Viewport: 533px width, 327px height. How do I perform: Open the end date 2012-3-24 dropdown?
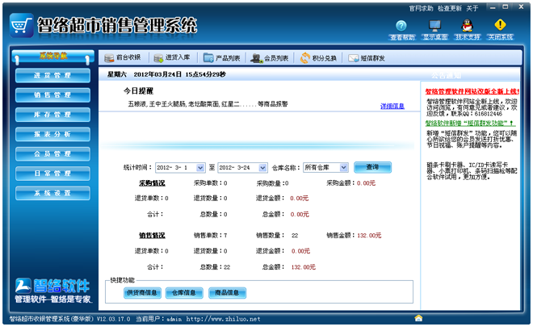click(262, 168)
